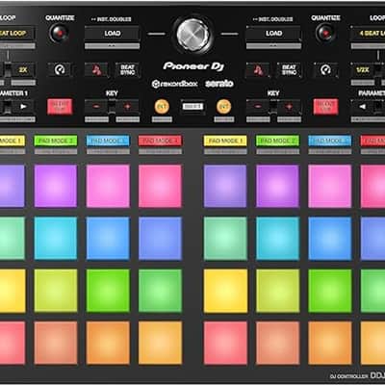Select left deck red PAD MODE 4
Viewport: 385px width, 385px height.
160,141
